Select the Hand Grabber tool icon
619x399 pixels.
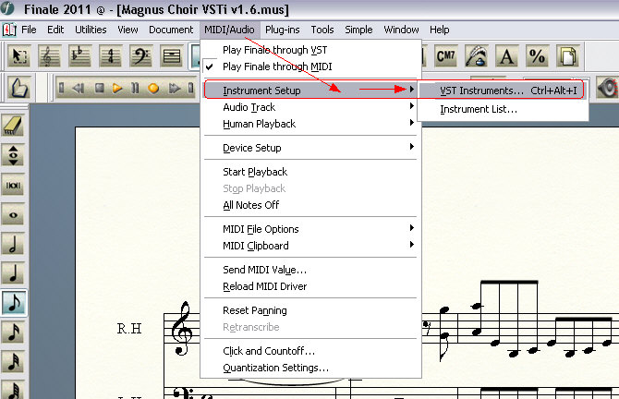click(x=18, y=87)
